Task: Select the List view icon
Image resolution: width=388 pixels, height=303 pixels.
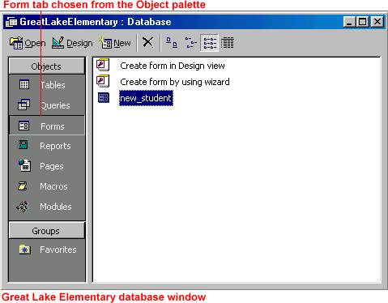Action: tap(210, 43)
